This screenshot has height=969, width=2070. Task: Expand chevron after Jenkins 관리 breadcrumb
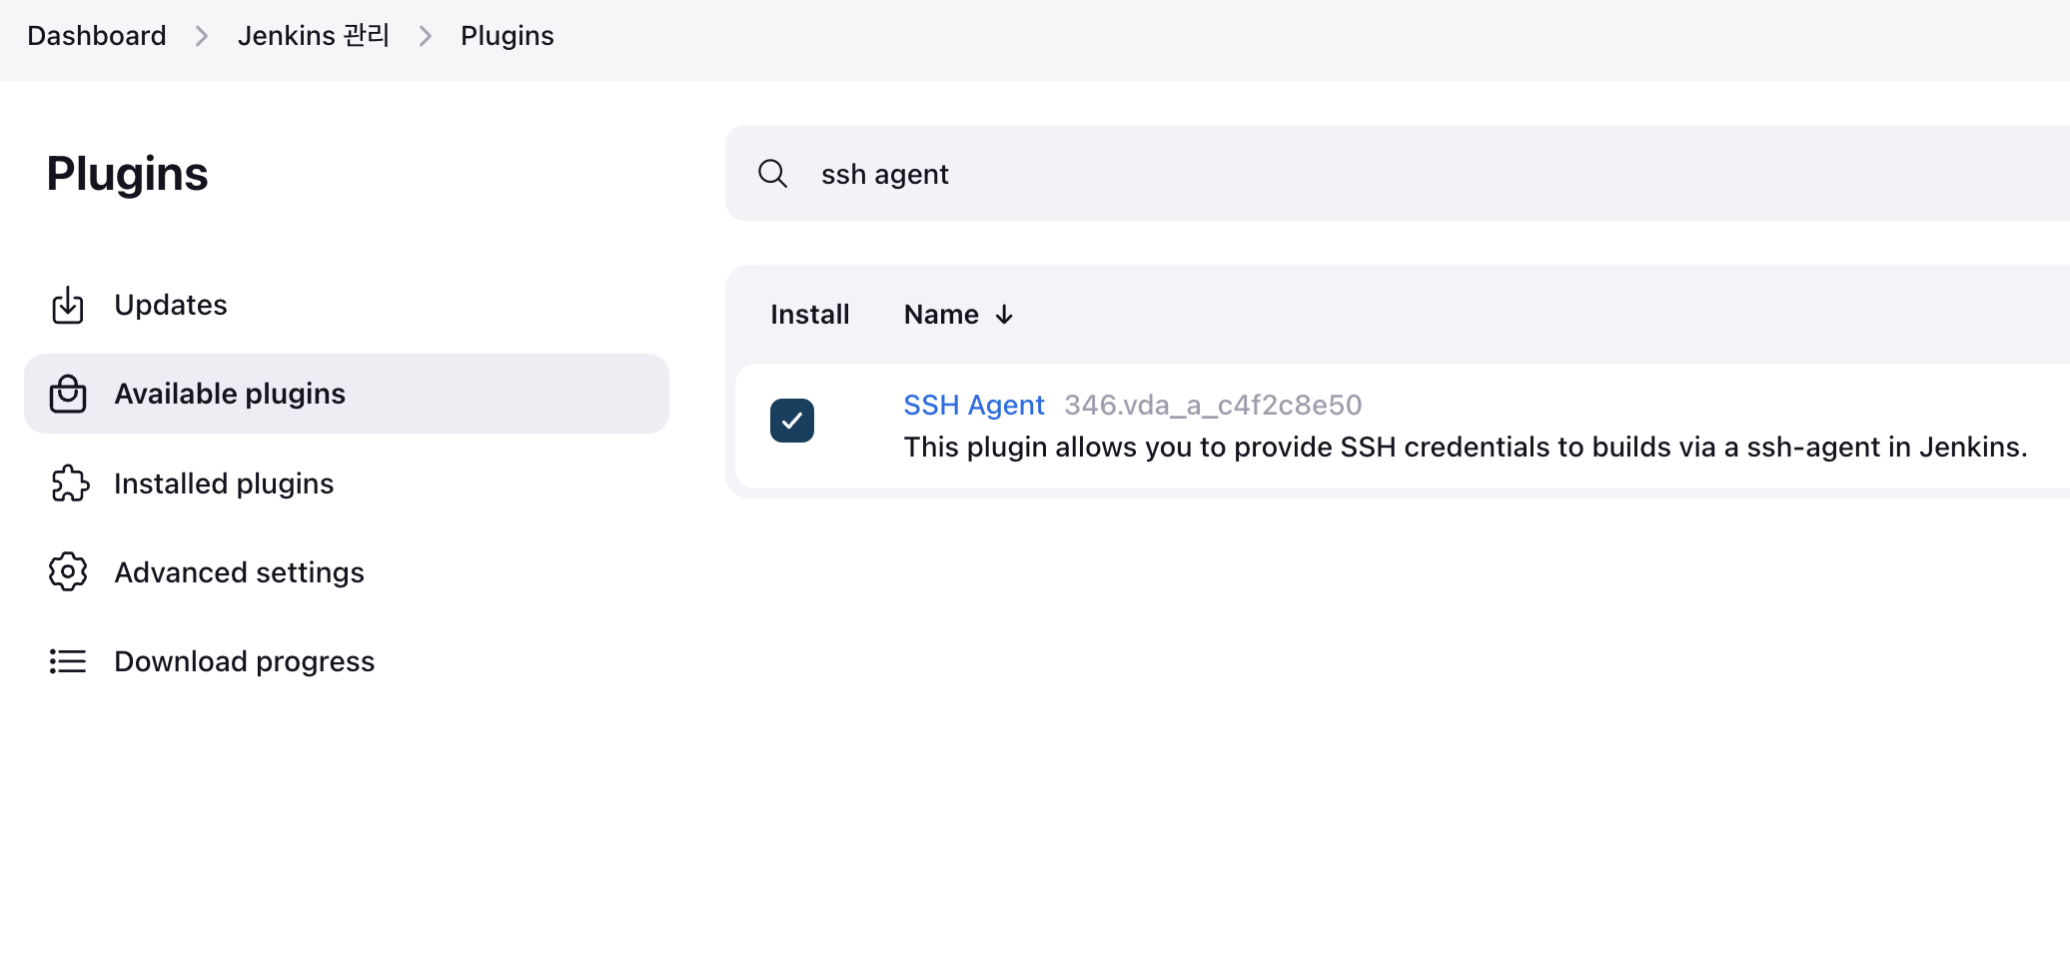pos(426,36)
